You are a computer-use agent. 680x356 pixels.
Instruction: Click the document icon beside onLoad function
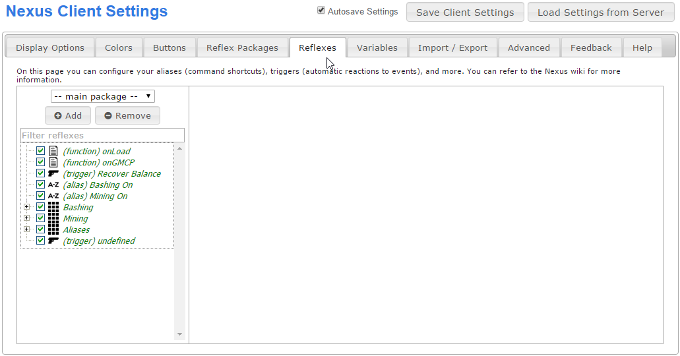tap(53, 151)
